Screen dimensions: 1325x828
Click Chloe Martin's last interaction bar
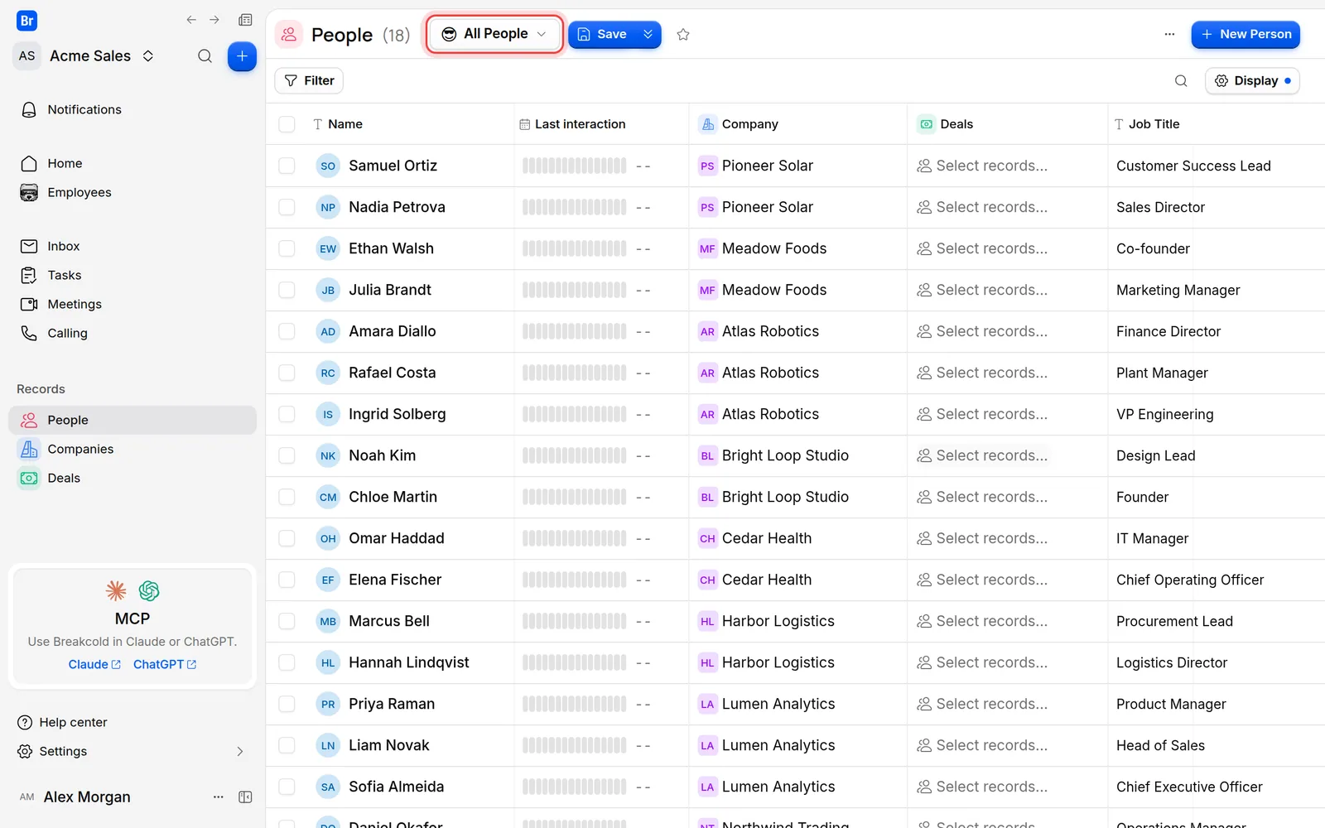click(x=574, y=497)
